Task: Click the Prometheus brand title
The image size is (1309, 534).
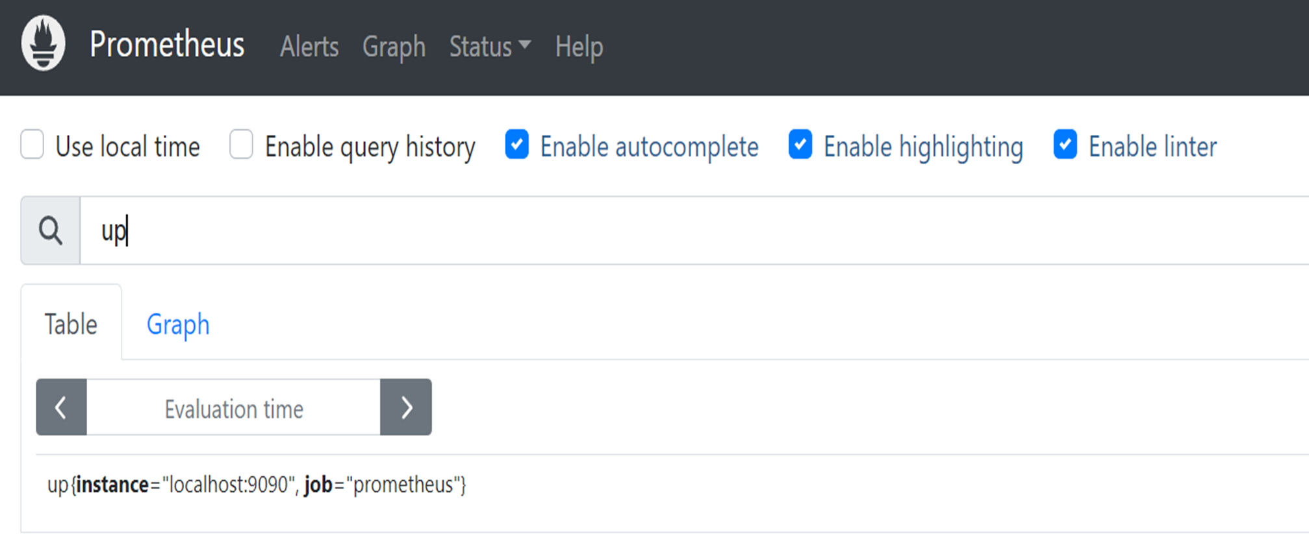Action: click(167, 44)
